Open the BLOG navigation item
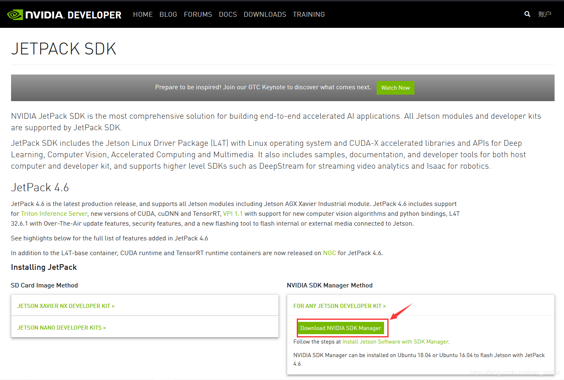This screenshot has width=564, height=380. pyautogui.click(x=168, y=14)
